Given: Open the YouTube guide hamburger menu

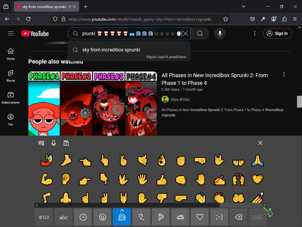Looking at the screenshot, I should coord(11,33).
